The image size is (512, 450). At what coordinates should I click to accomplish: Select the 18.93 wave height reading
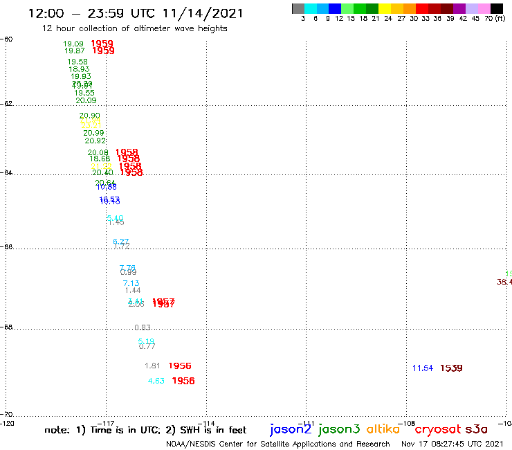click(79, 69)
